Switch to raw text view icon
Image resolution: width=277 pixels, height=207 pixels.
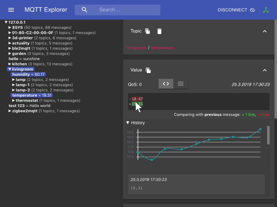(x=181, y=83)
